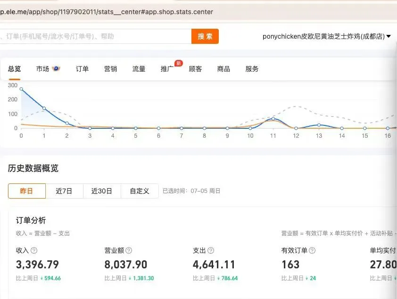Click the chart peak point at hour 11
This screenshot has height=299, width=397.
coord(273,118)
